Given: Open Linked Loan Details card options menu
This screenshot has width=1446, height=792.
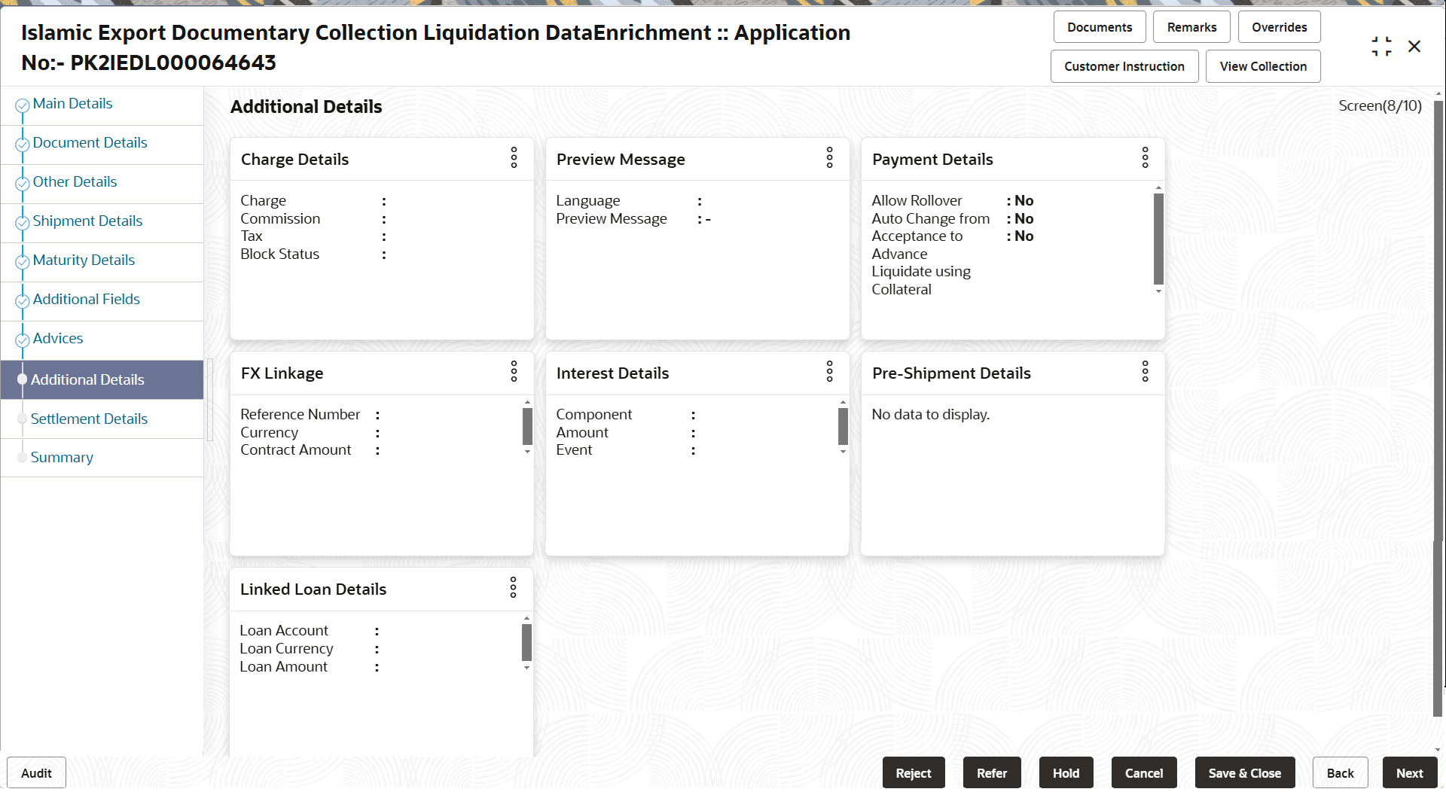Looking at the screenshot, I should [513, 588].
